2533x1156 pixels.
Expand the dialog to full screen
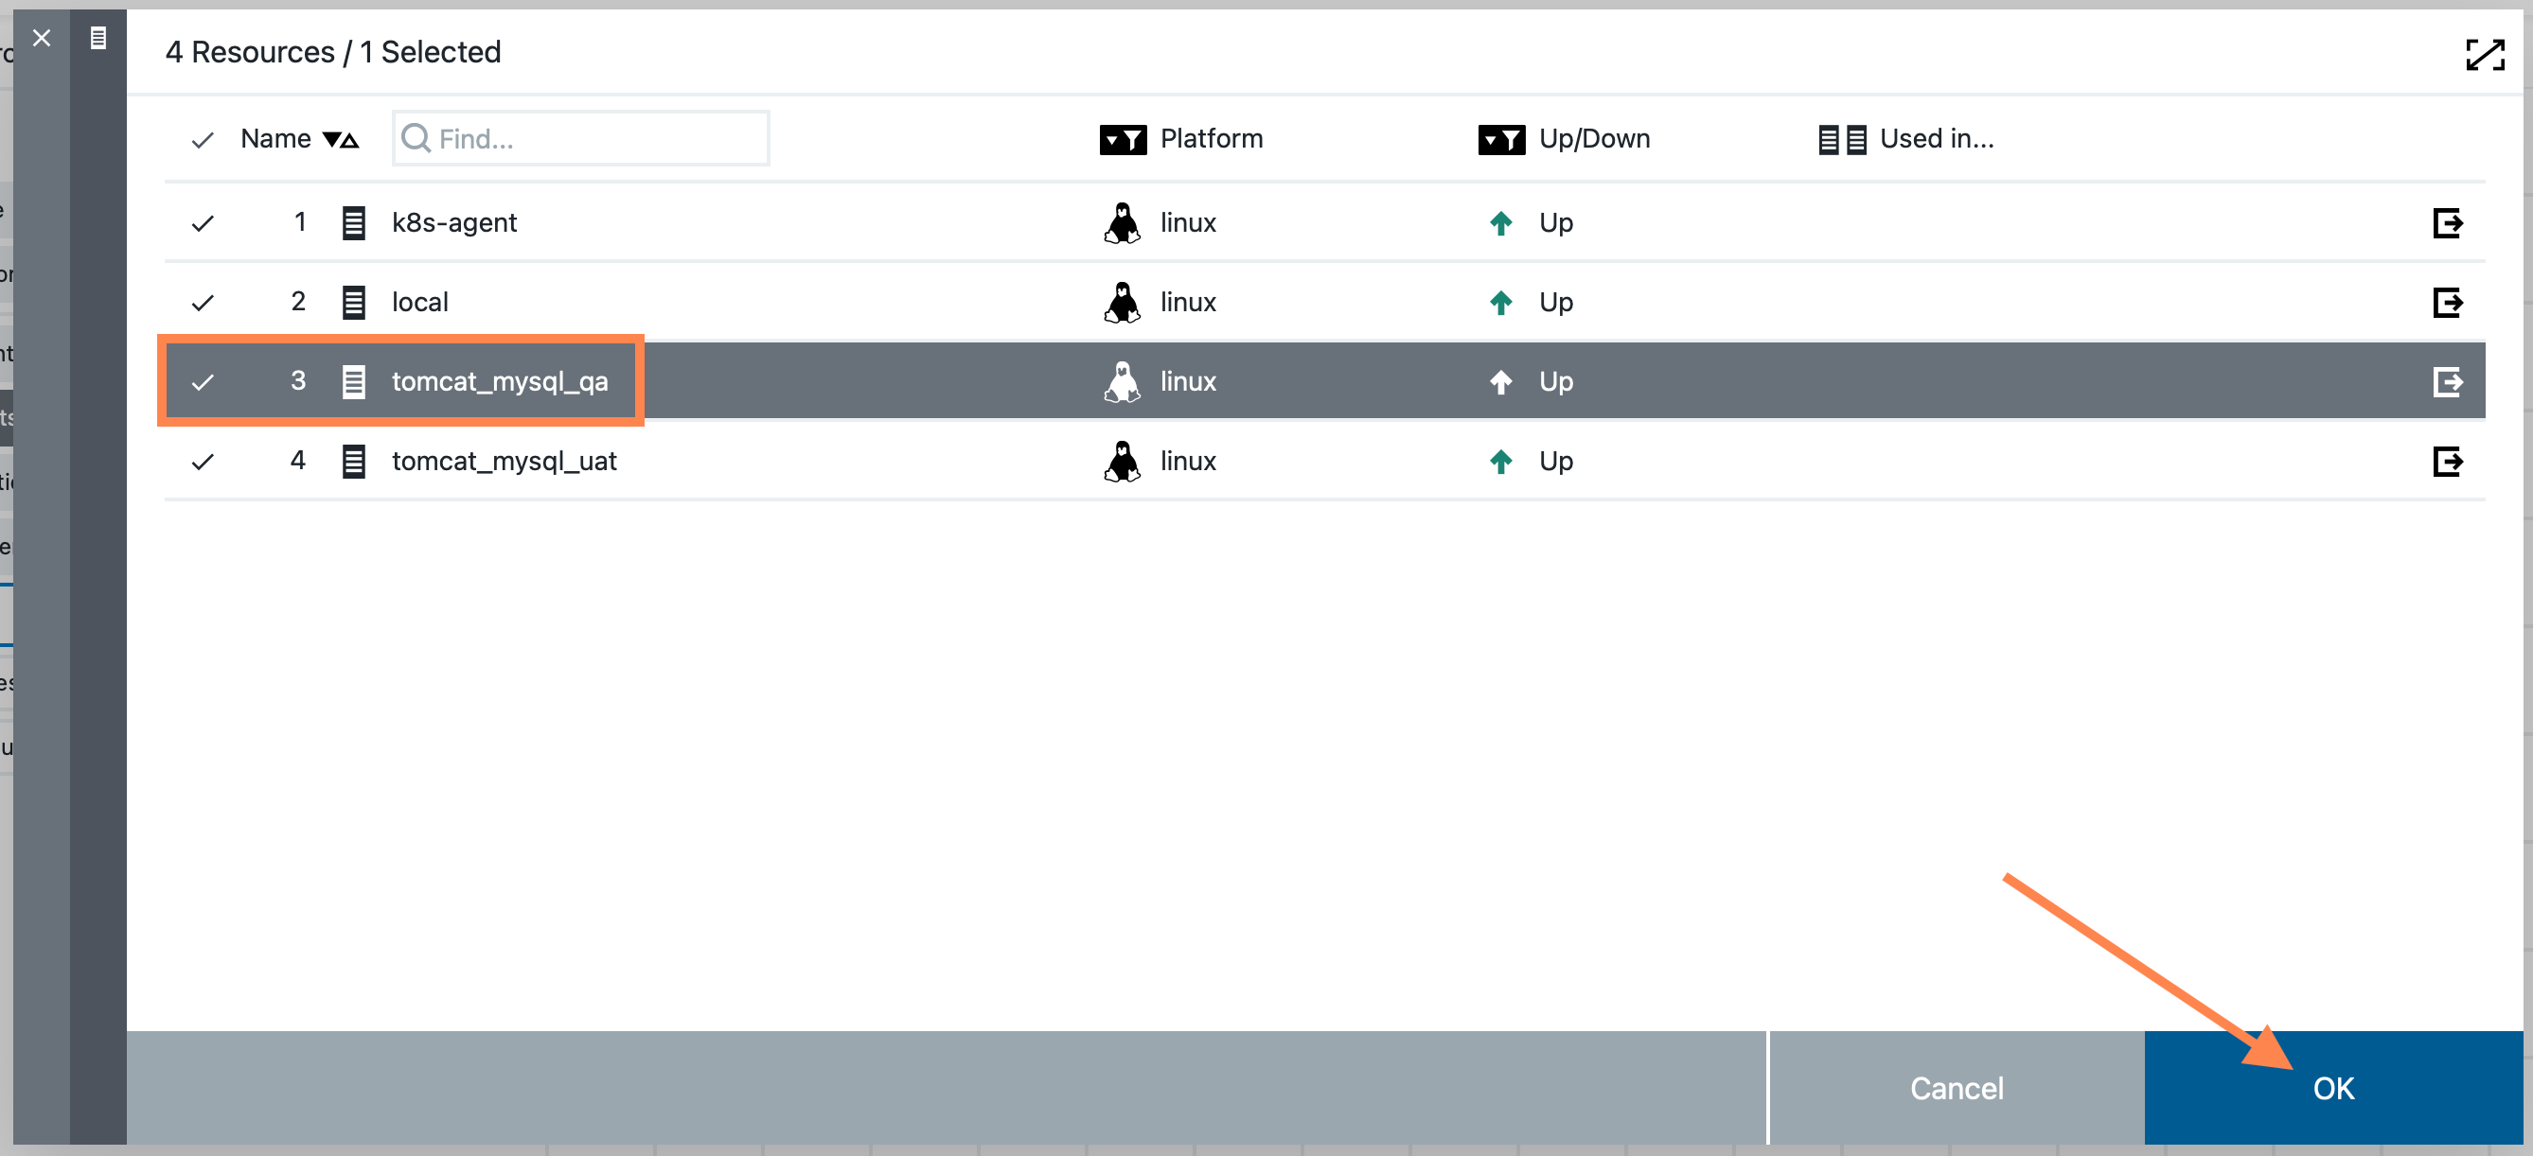[2484, 54]
